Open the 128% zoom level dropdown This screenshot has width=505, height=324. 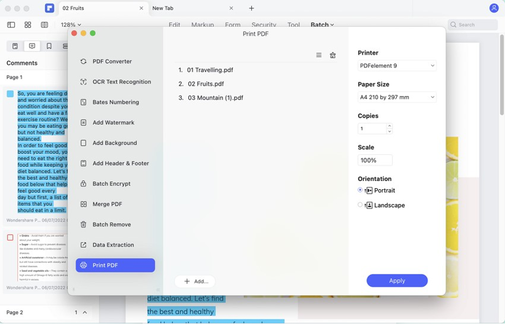tap(71, 25)
